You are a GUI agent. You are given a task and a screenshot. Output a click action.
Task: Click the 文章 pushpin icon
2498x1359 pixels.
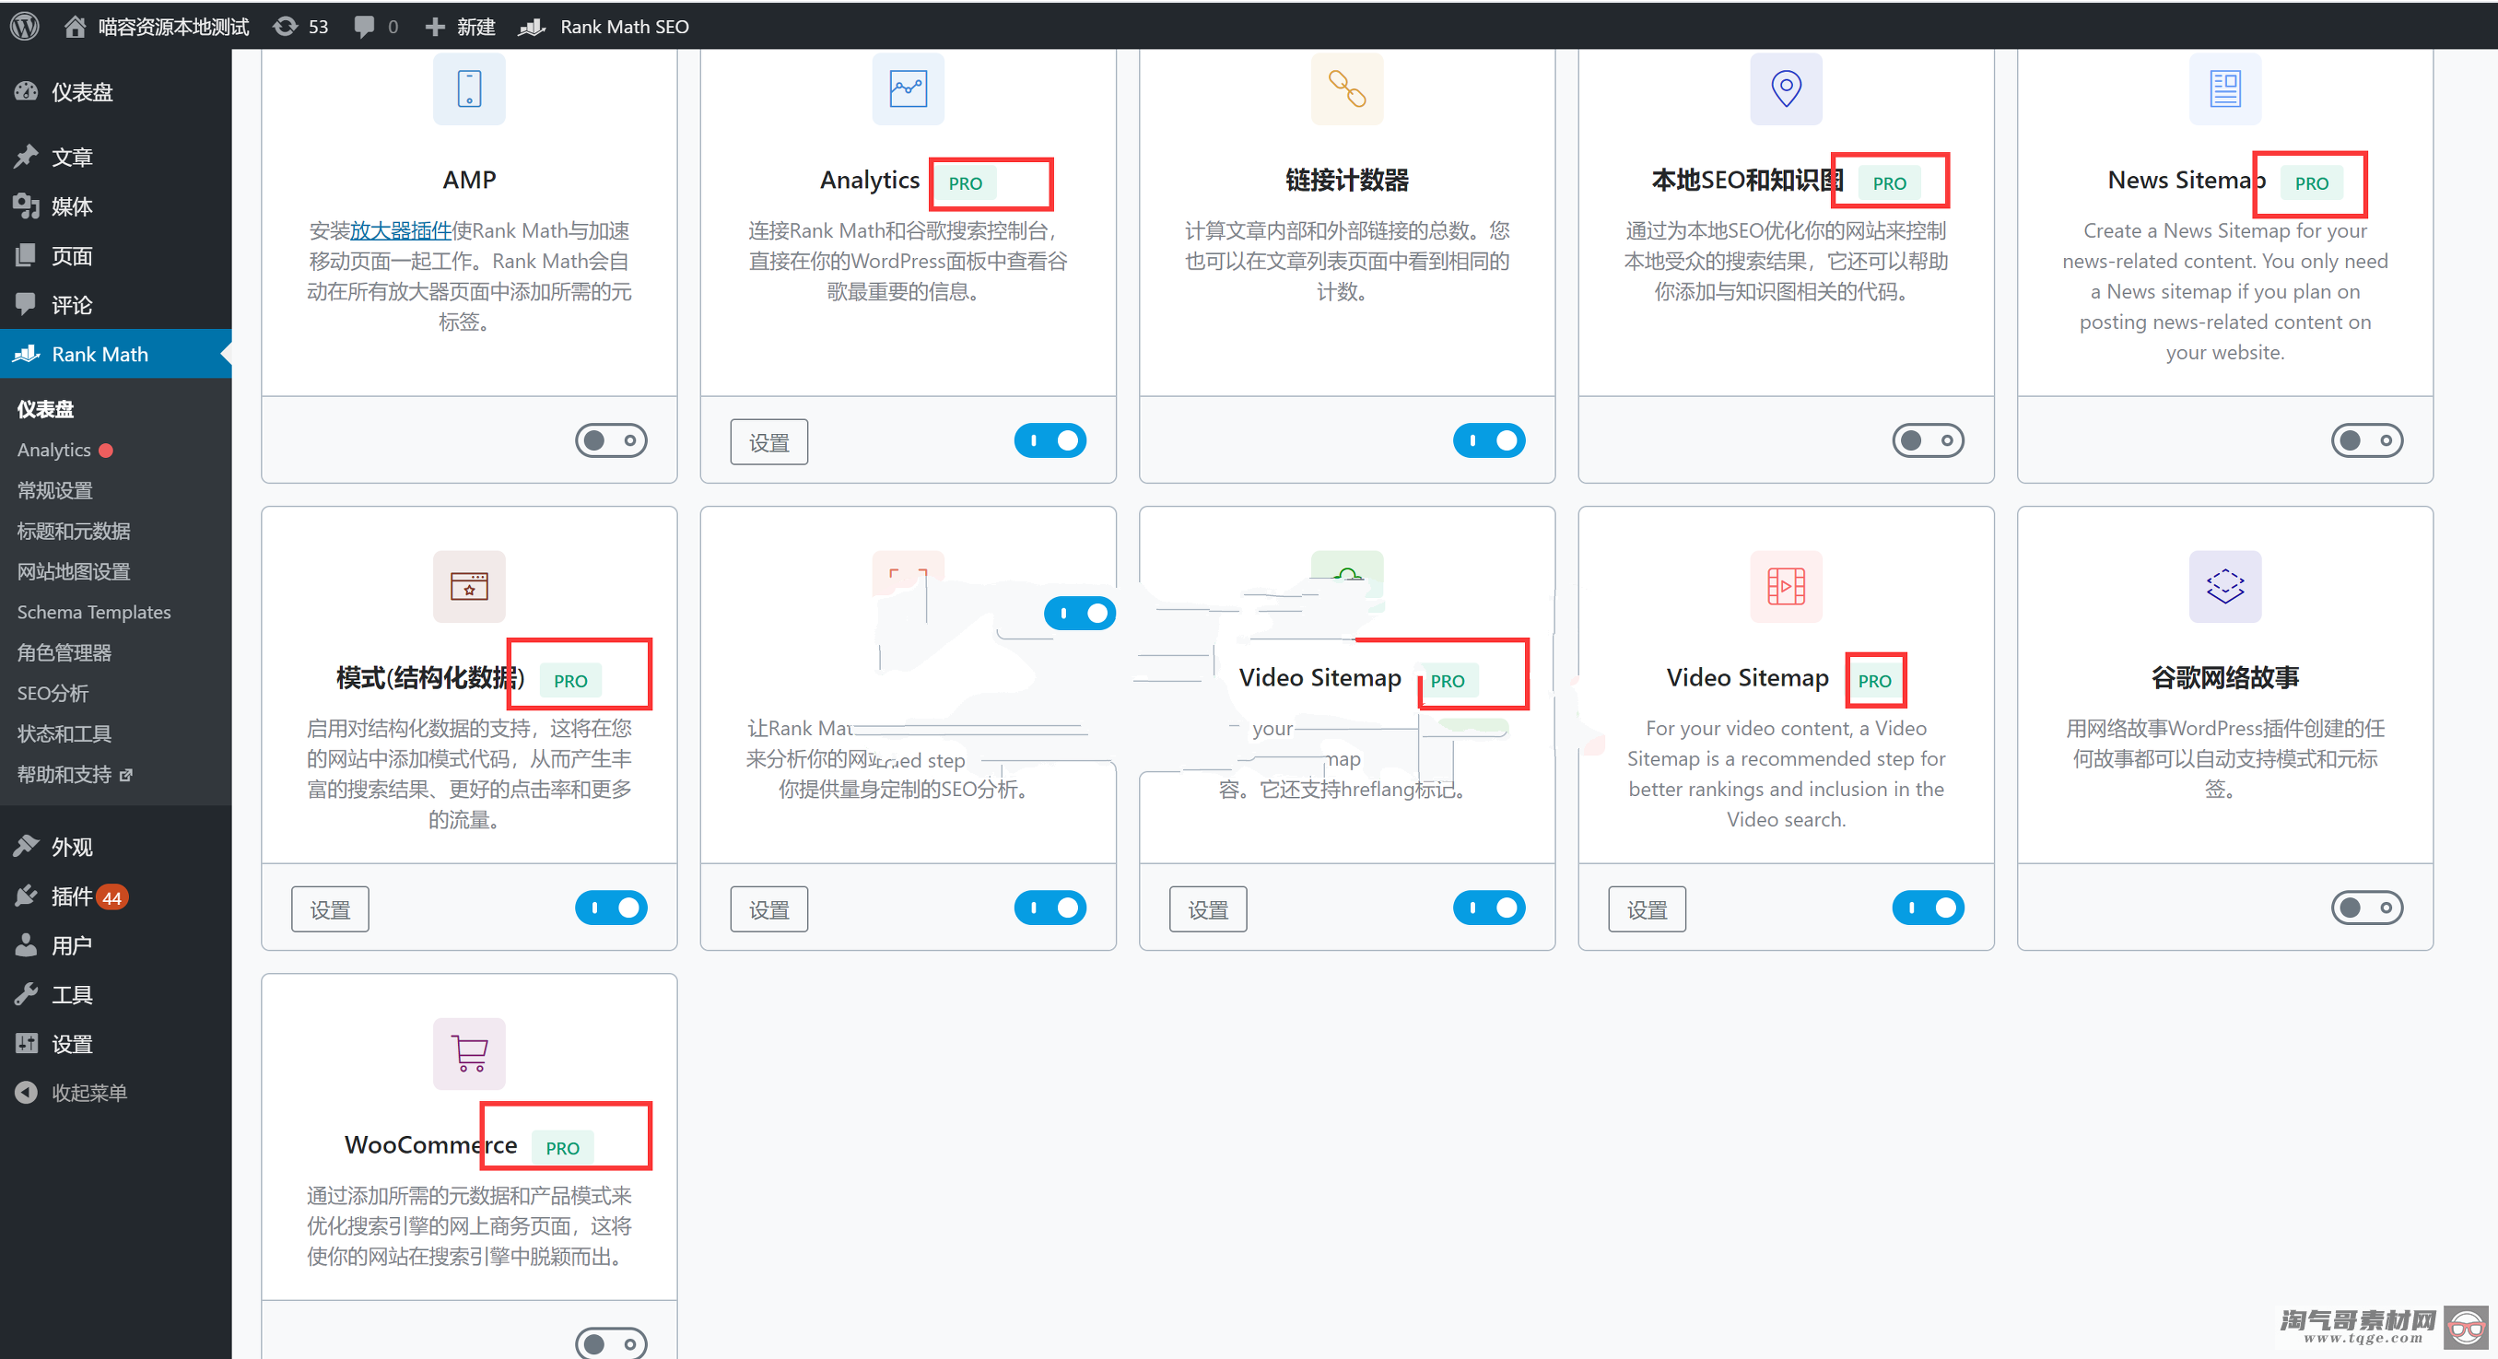click(x=26, y=156)
